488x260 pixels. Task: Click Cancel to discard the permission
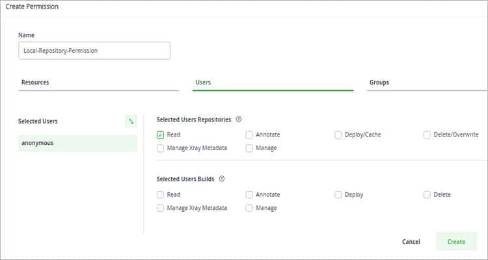coord(411,242)
